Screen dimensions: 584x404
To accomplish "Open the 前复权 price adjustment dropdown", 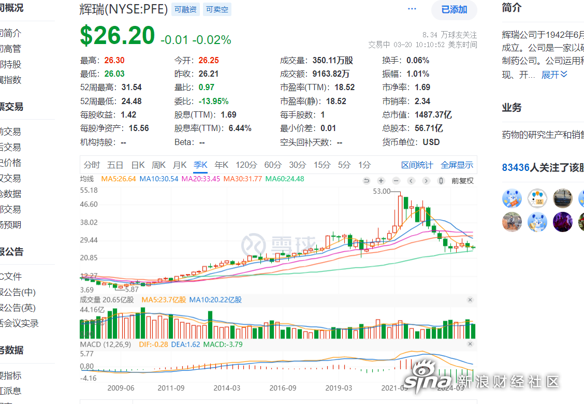I will pyautogui.click(x=462, y=181).
